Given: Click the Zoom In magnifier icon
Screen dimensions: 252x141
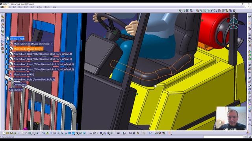Looking at the screenshot, I should (x=59, y=133).
